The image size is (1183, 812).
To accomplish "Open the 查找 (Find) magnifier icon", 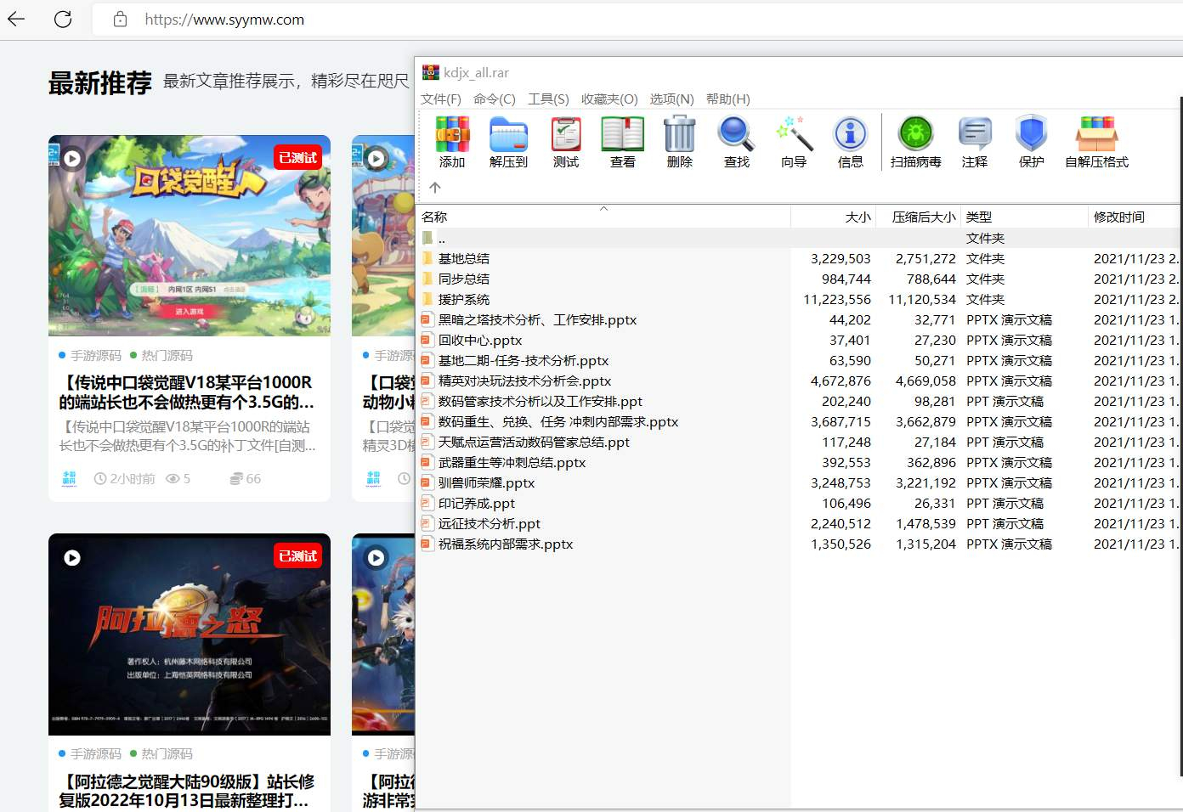I will tap(736, 134).
